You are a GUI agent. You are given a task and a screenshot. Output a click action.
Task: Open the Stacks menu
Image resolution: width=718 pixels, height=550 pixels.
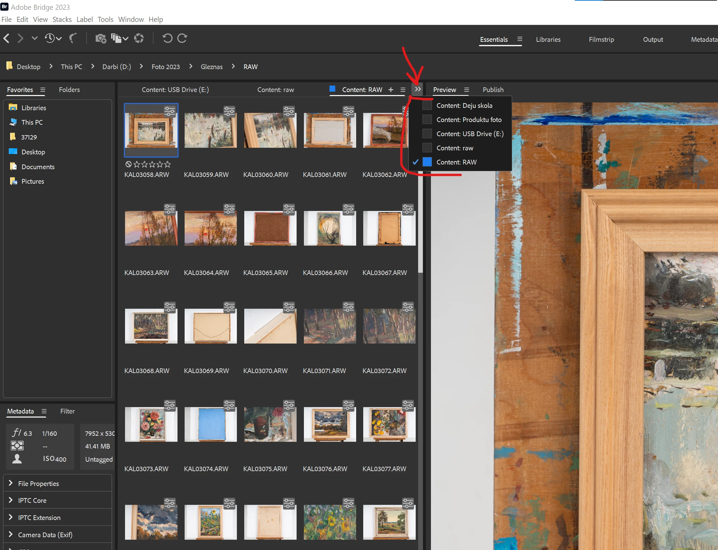pyautogui.click(x=62, y=20)
